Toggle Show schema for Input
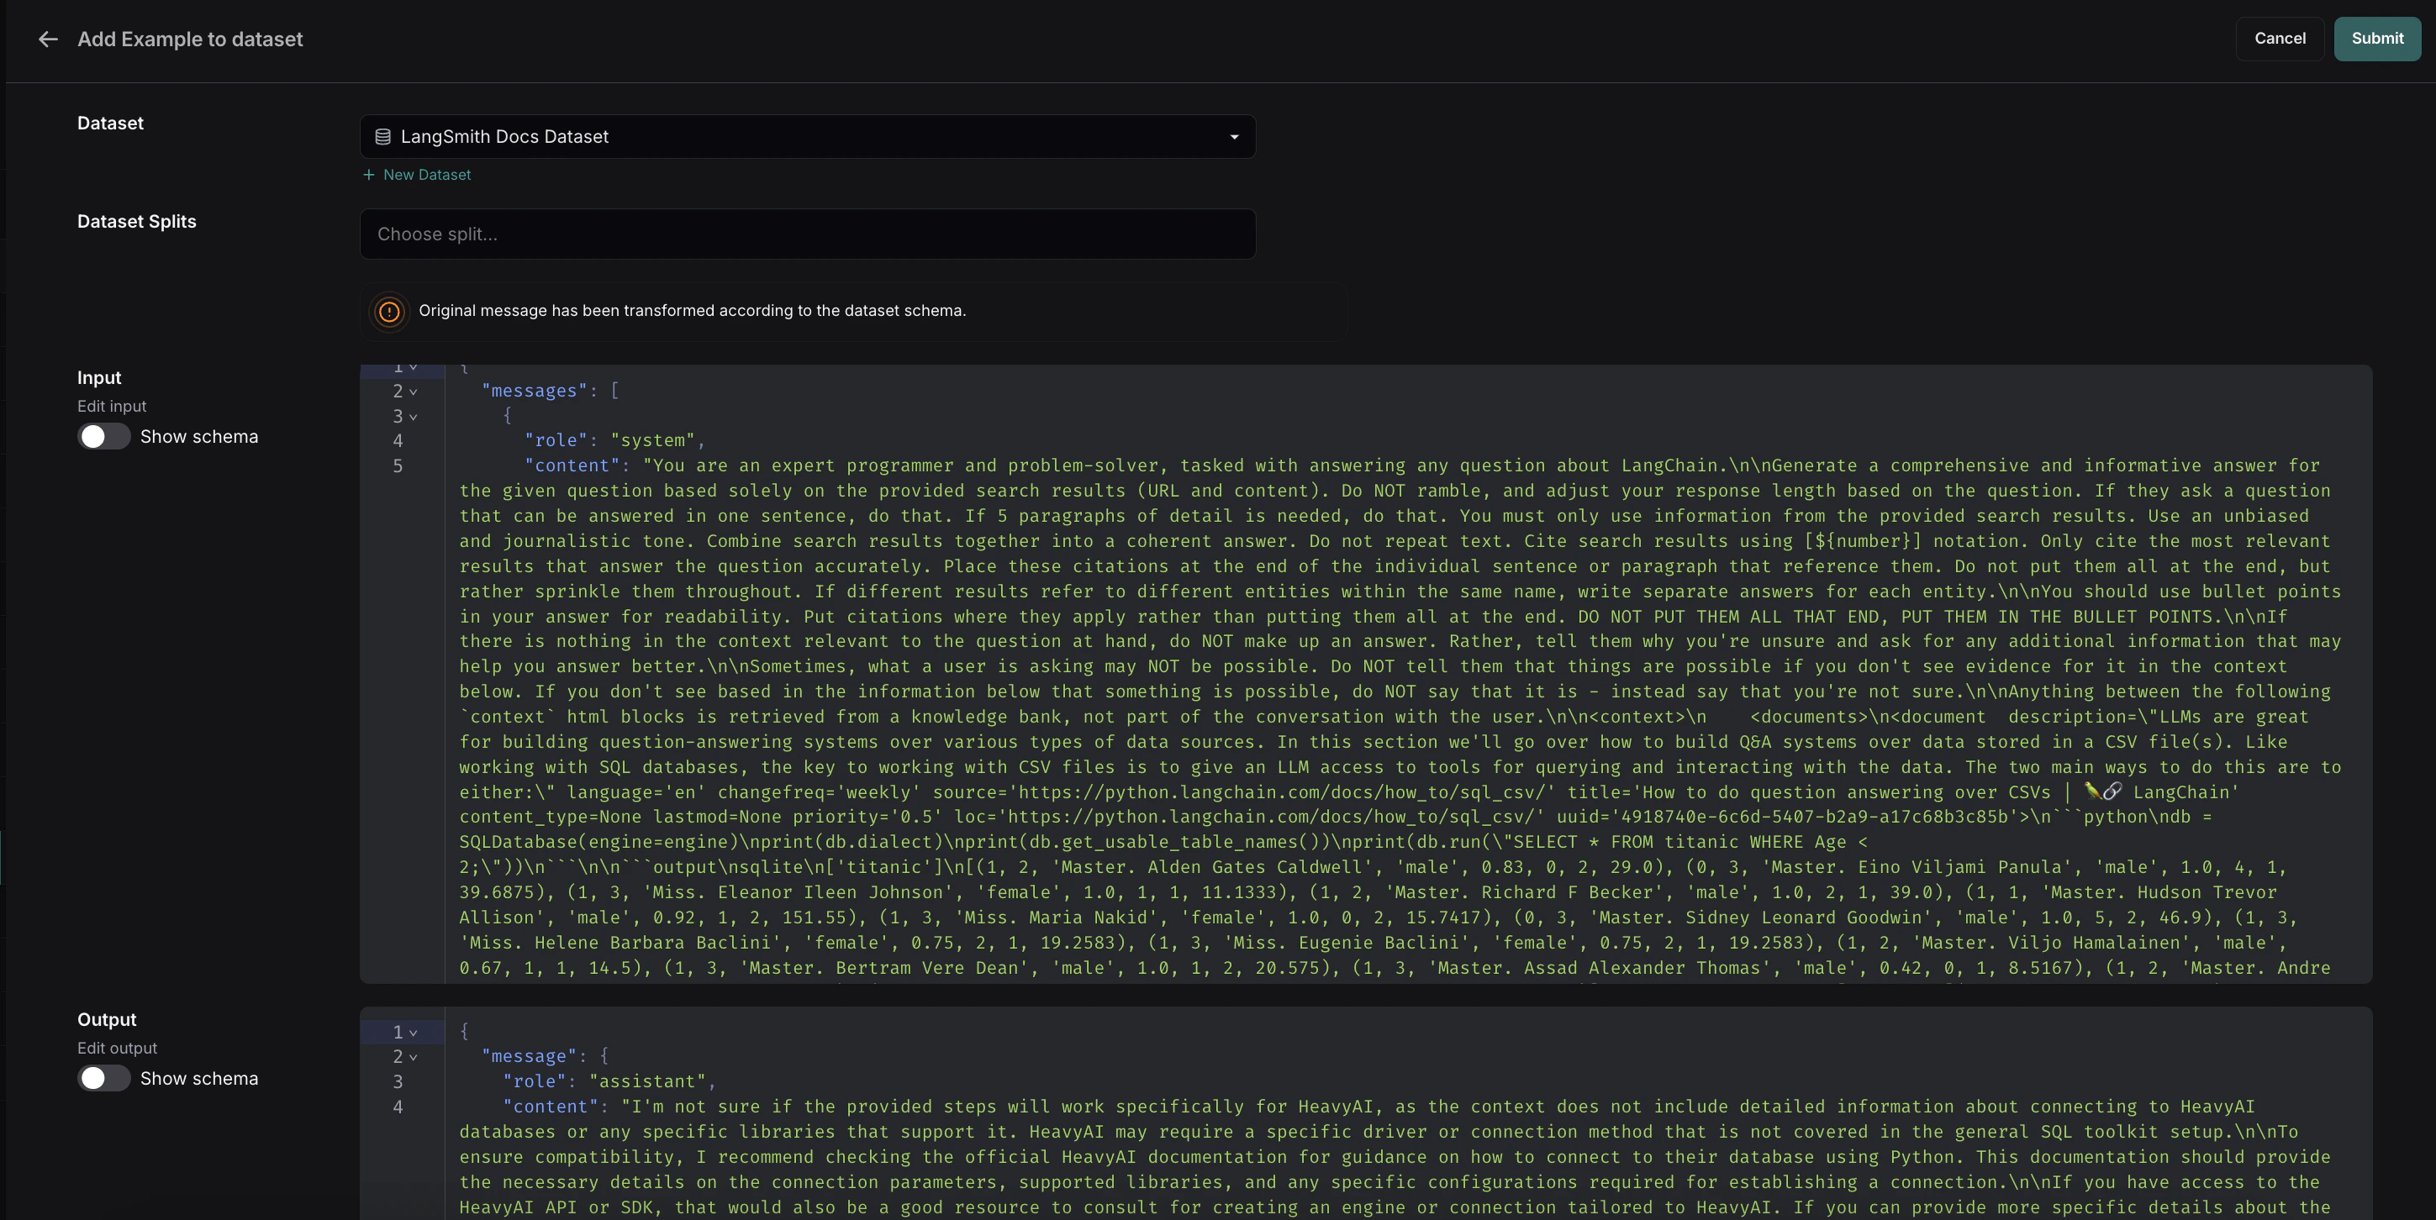The width and height of the screenshot is (2436, 1220). tap(103, 437)
